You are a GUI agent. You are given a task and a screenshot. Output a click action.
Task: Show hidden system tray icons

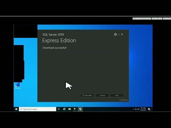pos(133,109)
